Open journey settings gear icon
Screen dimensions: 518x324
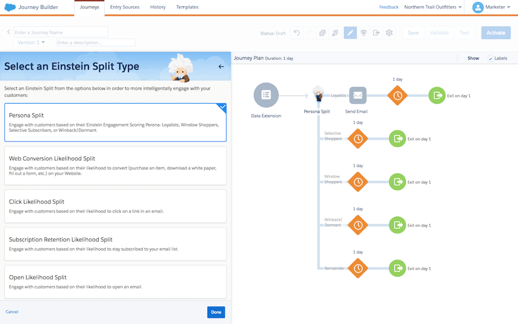coord(389,33)
